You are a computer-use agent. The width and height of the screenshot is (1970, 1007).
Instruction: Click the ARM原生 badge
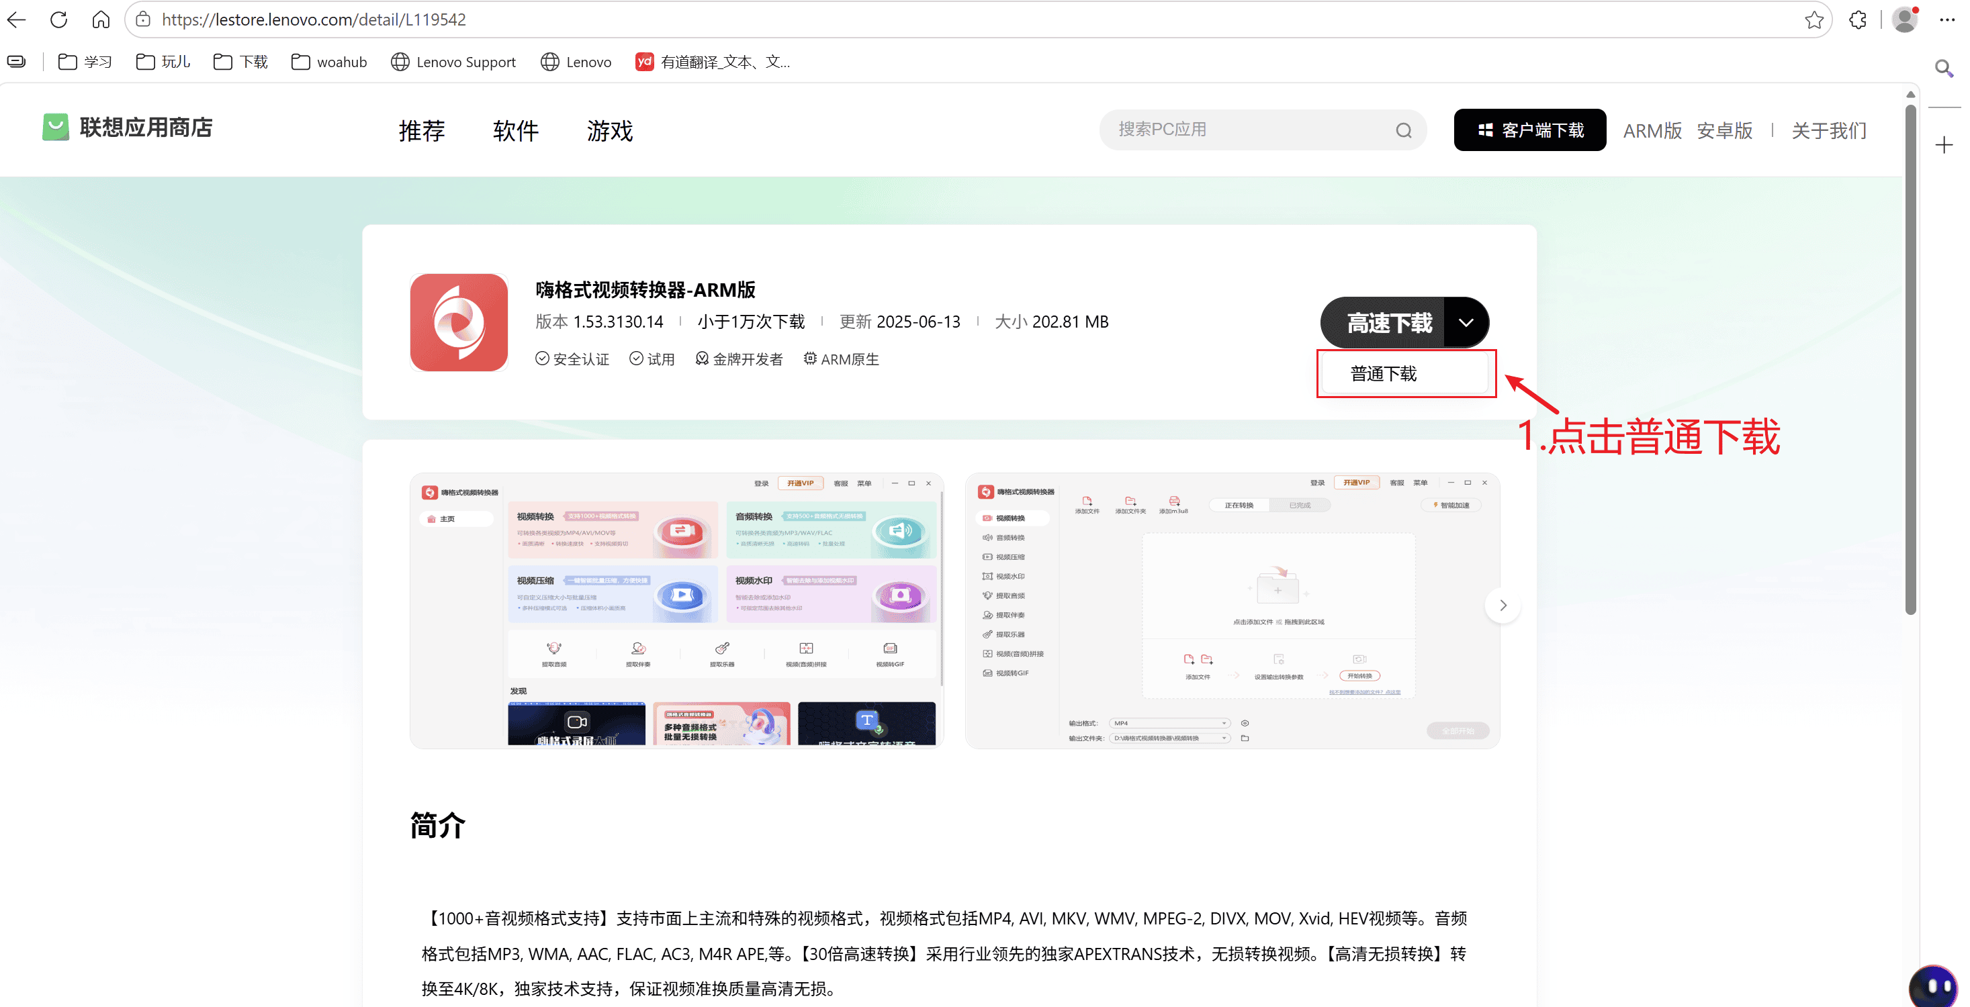[x=841, y=359]
